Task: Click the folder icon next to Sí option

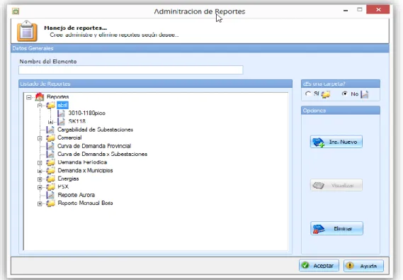Action: (326, 94)
